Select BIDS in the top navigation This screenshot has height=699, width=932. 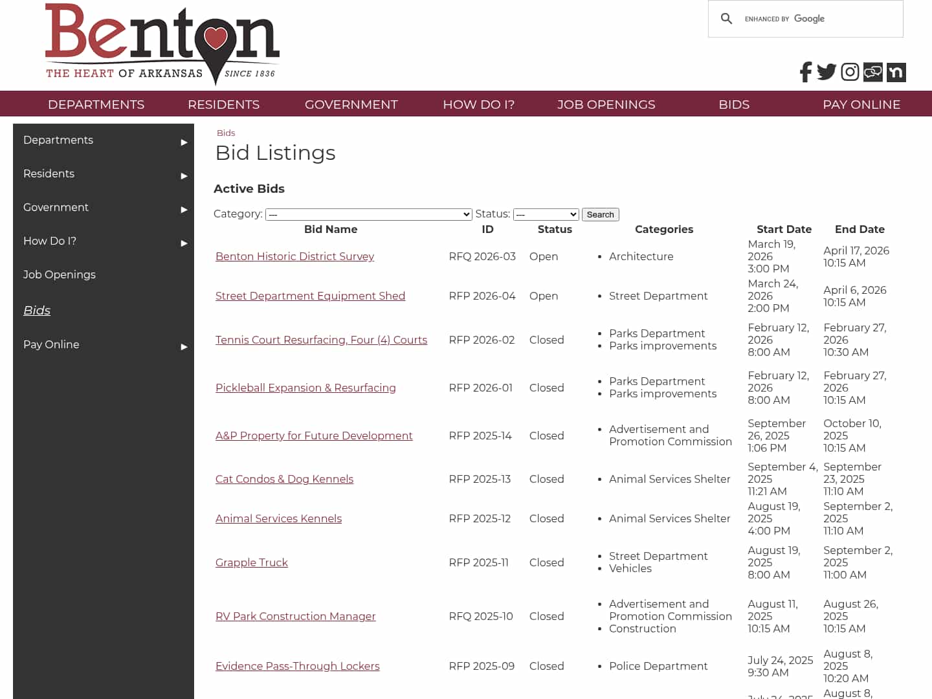click(733, 104)
